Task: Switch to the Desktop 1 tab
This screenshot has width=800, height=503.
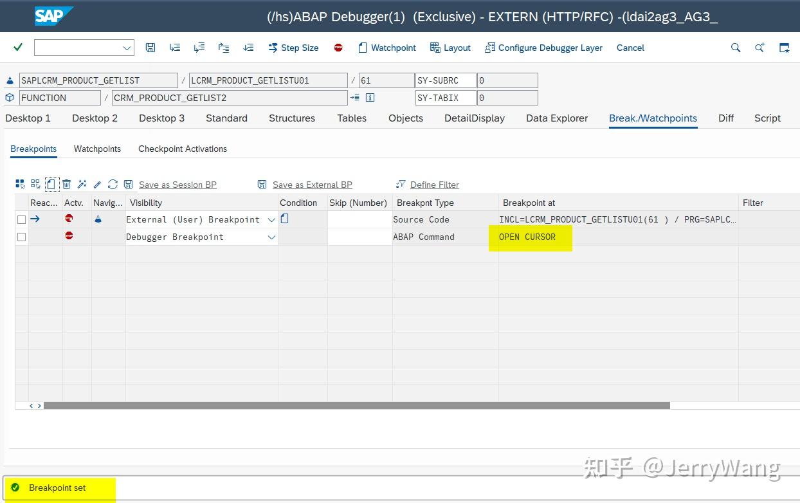Action: tap(28, 118)
